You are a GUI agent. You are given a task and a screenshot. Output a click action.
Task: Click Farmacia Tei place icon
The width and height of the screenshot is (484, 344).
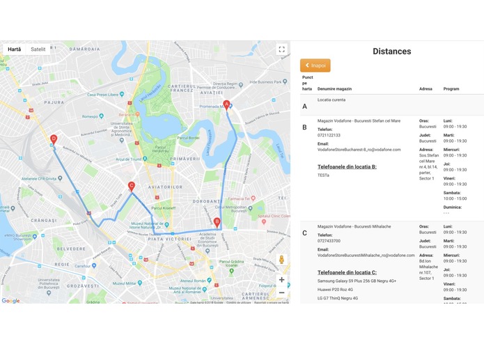point(253,198)
